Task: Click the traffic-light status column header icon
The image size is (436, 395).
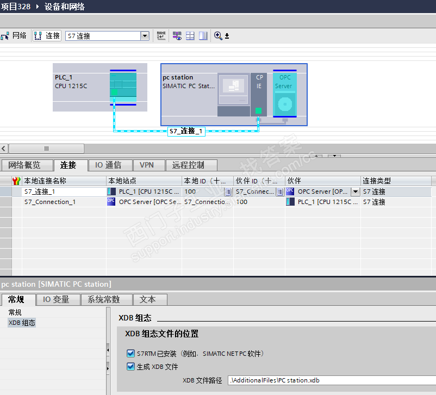Action: tap(16, 181)
